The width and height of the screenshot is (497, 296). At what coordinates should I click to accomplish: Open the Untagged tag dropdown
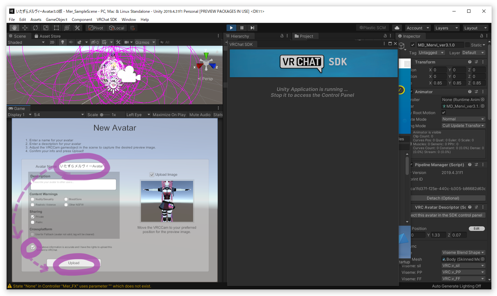click(431, 53)
